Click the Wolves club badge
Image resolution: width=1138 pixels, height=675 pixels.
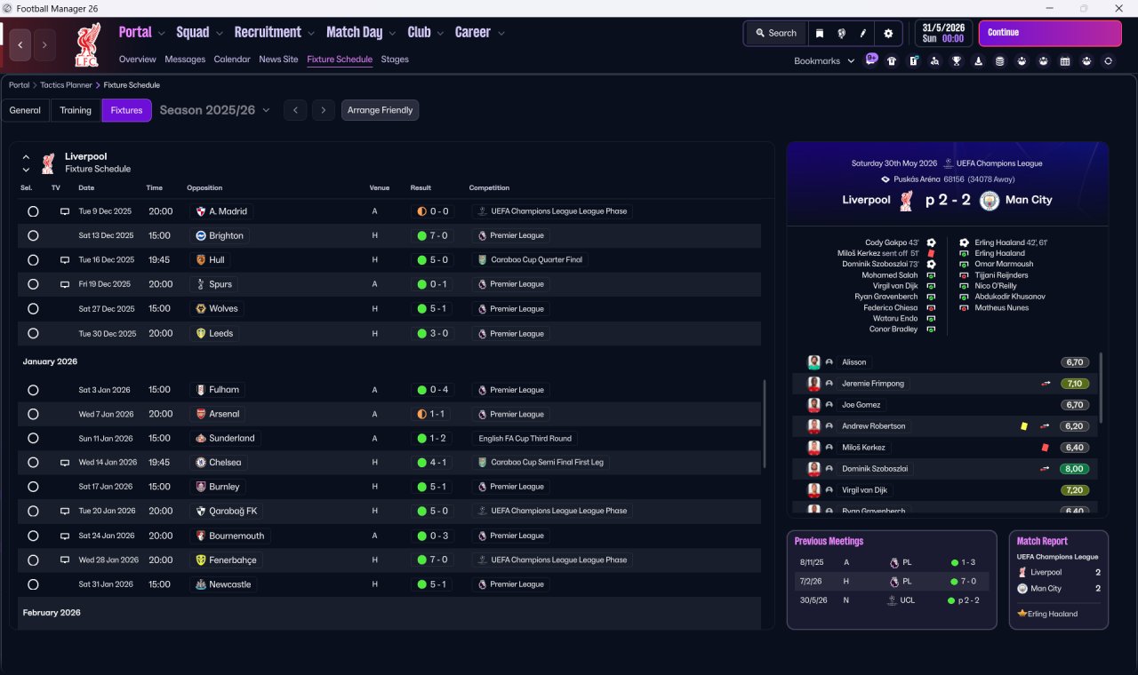pos(201,309)
